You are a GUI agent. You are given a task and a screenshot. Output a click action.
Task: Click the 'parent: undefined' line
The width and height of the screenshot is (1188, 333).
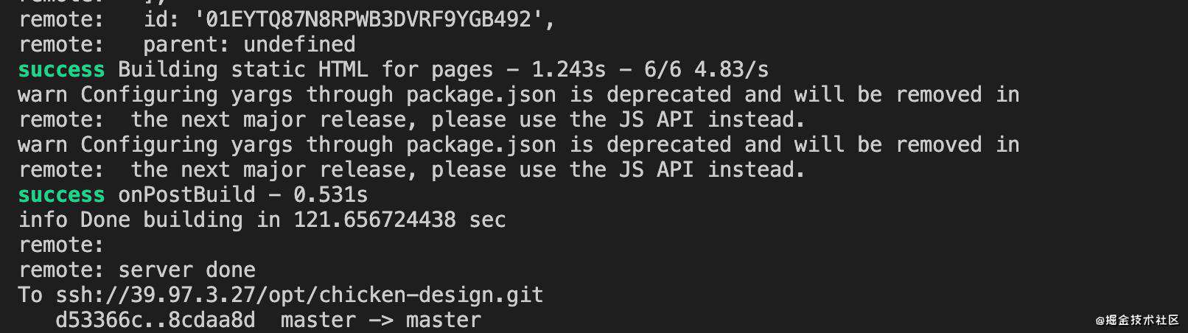pyautogui.click(x=249, y=45)
